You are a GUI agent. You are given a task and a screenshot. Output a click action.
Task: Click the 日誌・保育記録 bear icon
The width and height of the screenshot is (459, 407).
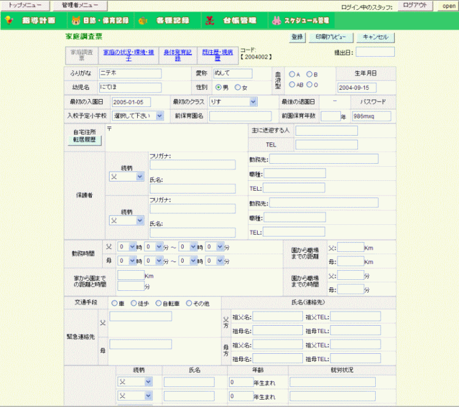[76, 20]
